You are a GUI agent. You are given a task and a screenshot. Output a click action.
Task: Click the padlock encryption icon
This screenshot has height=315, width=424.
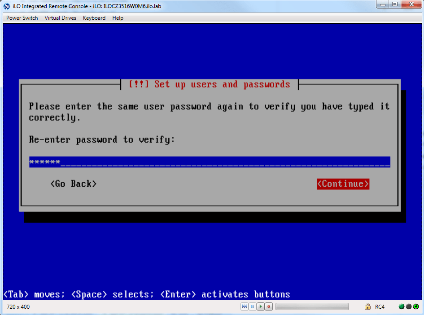(367, 307)
